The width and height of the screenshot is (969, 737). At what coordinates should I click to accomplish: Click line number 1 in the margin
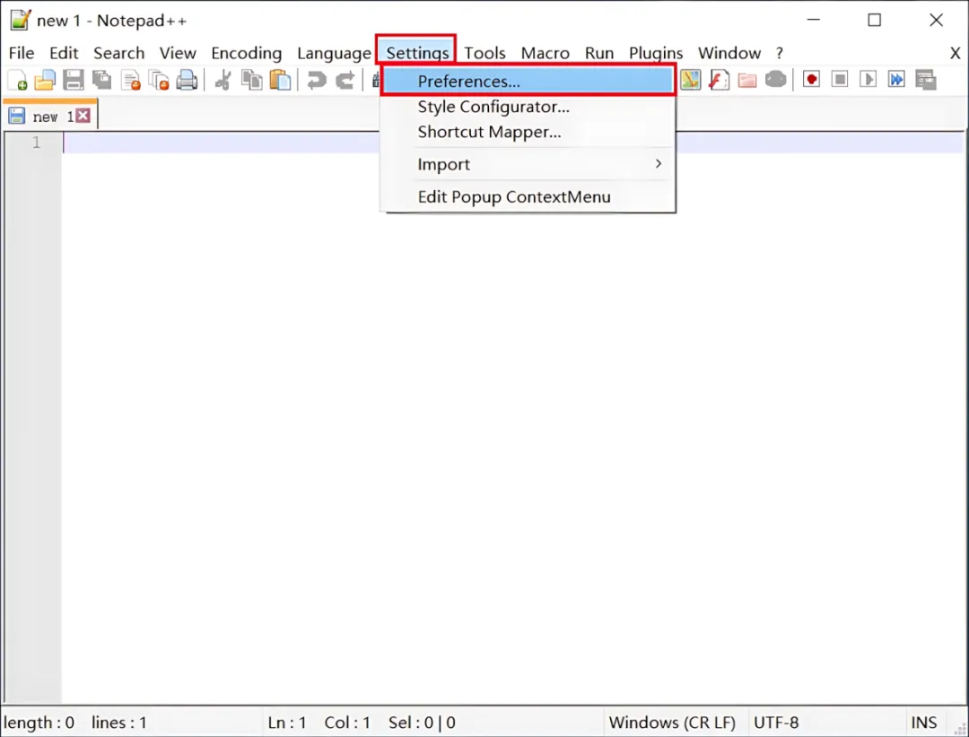(37, 143)
